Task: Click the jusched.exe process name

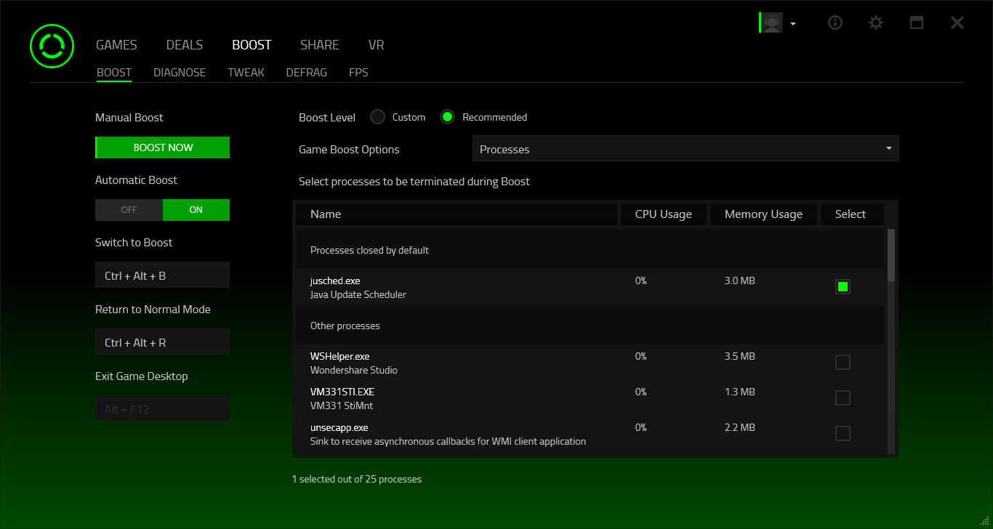Action: [x=335, y=280]
